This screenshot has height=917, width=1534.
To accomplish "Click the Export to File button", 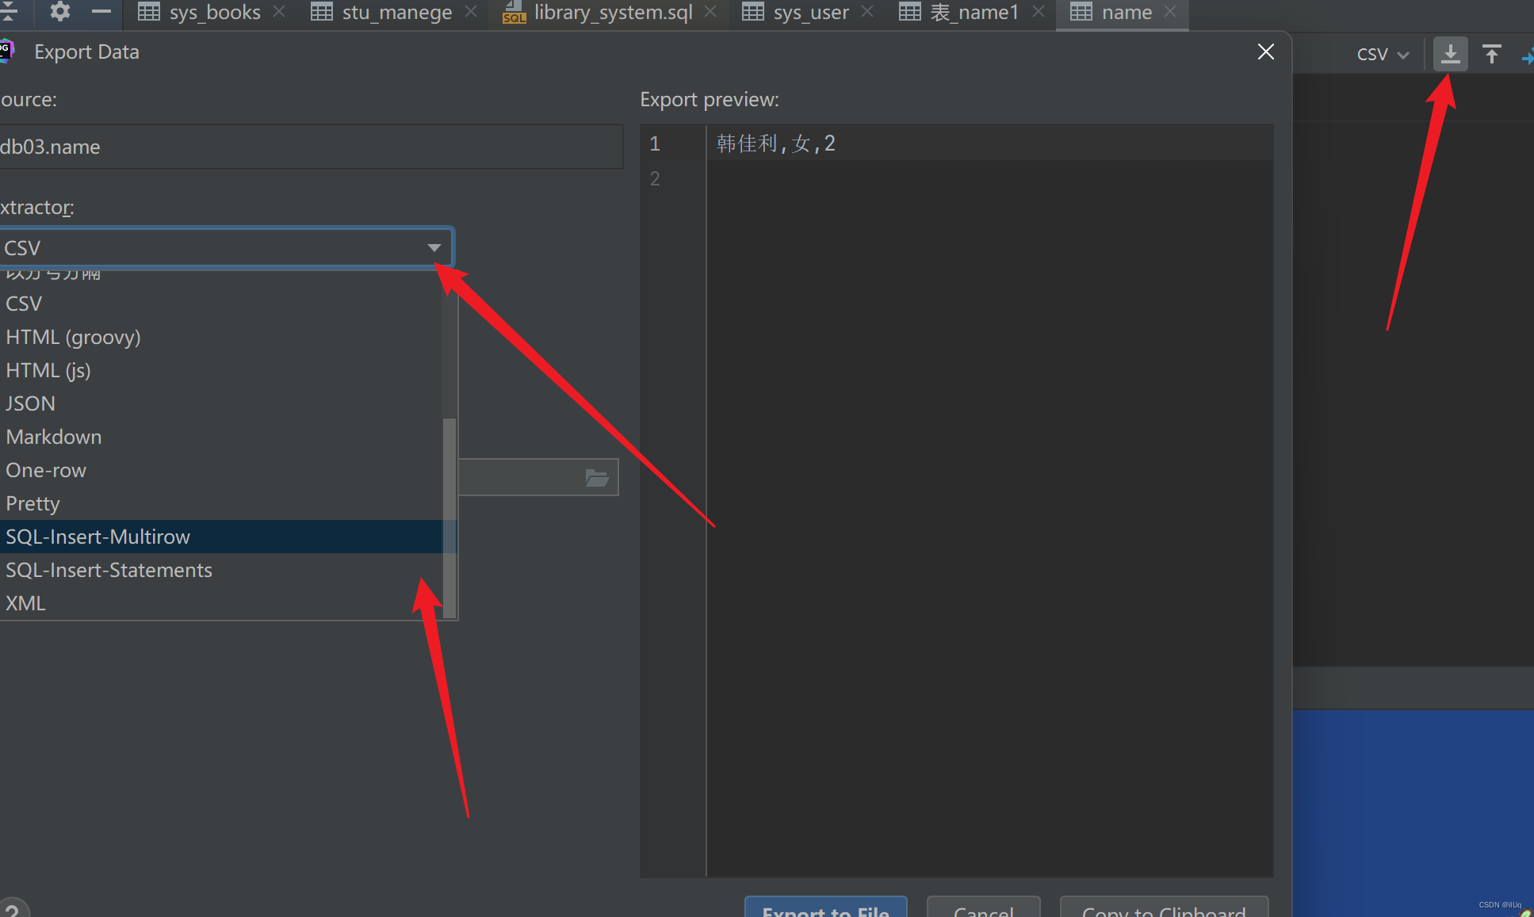I will point(825,908).
